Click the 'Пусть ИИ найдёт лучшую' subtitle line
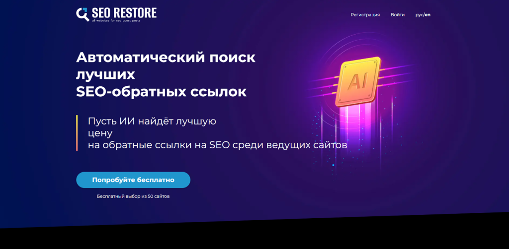Image resolution: width=509 pixels, height=249 pixels. 152,121
